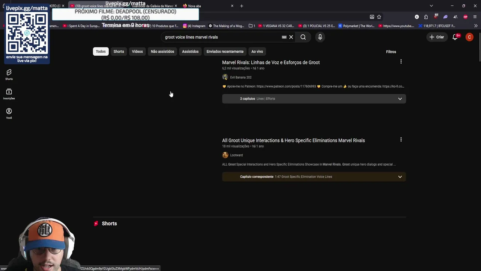Open the Instagram bookmark

point(194,26)
